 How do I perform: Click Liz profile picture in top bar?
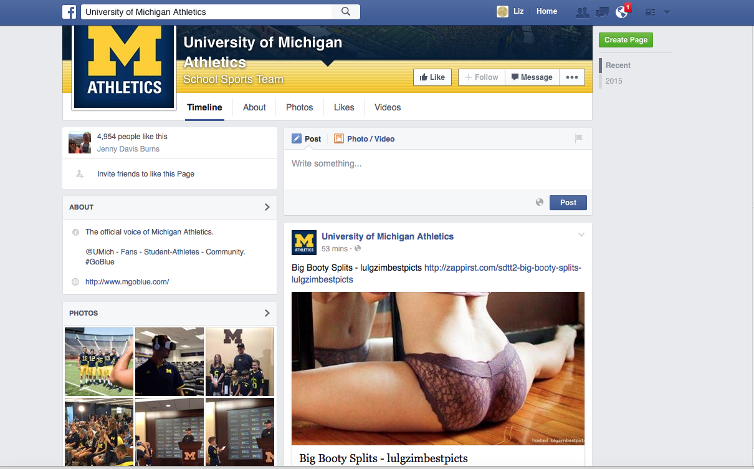pos(502,11)
